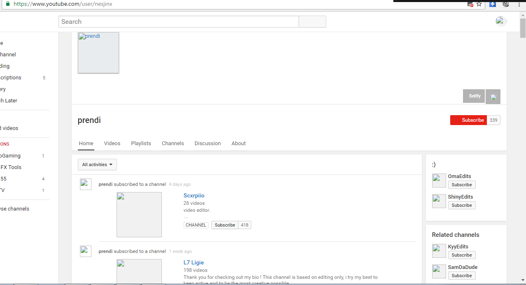
Task: Switch to the About tab
Action: click(238, 144)
